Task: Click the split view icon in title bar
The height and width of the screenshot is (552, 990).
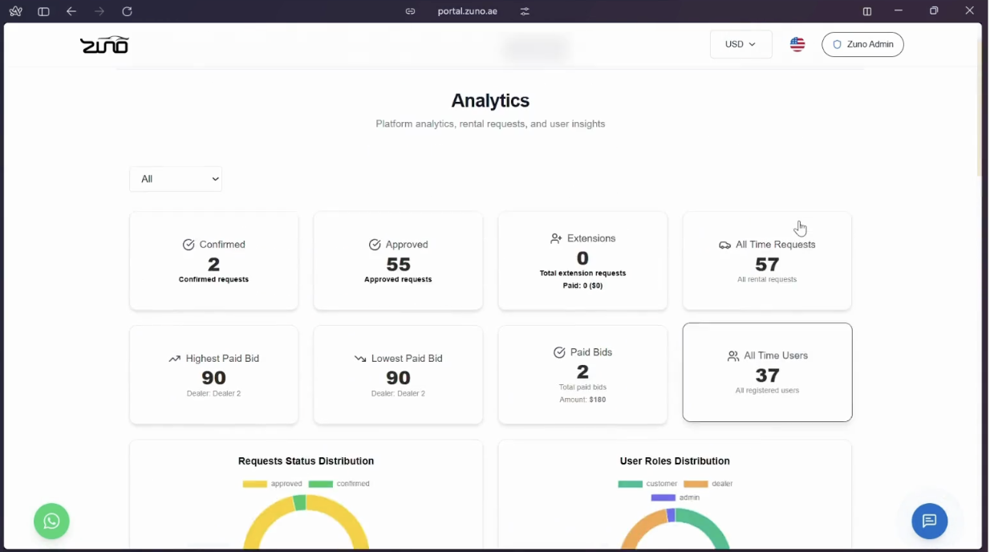Action: click(x=866, y=11)
